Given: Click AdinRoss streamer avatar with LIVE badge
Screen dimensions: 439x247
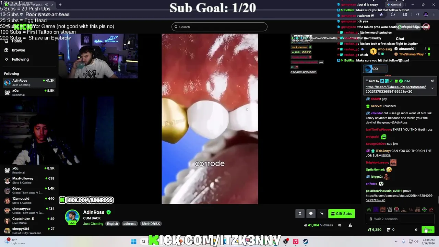Looking at the screenshot, I should point(72,217).
